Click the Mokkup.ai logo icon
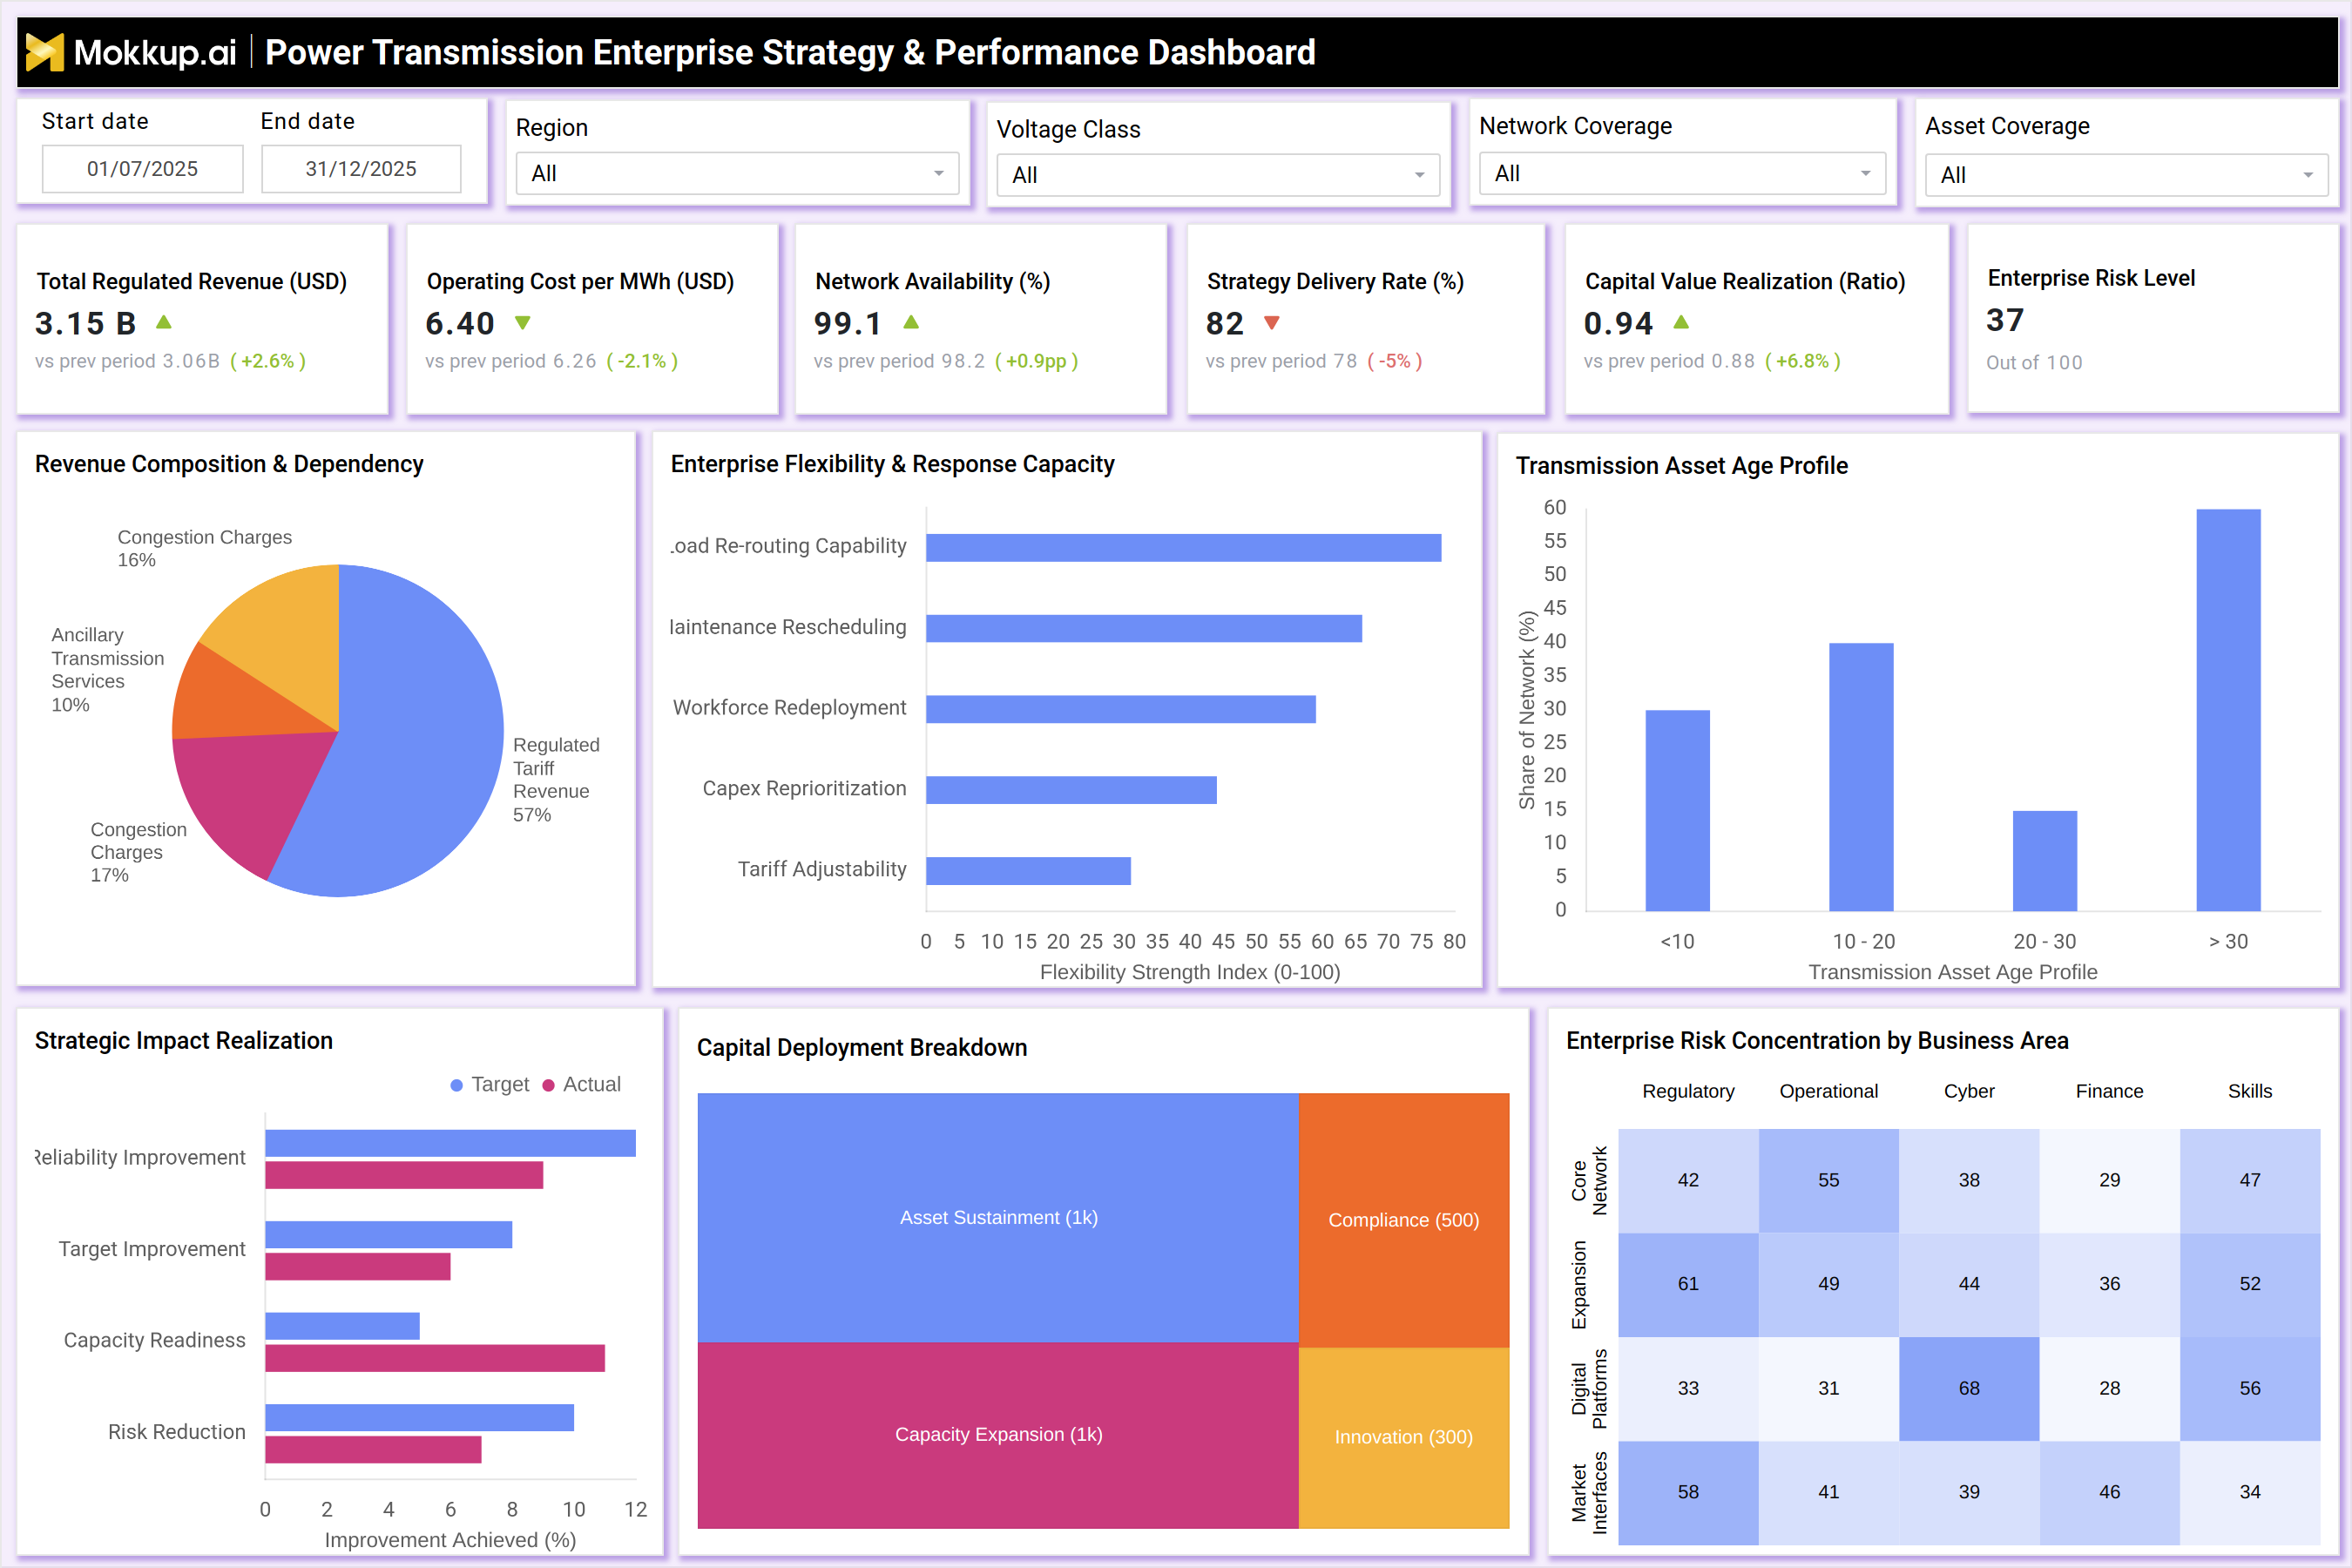 click(44, 52)
